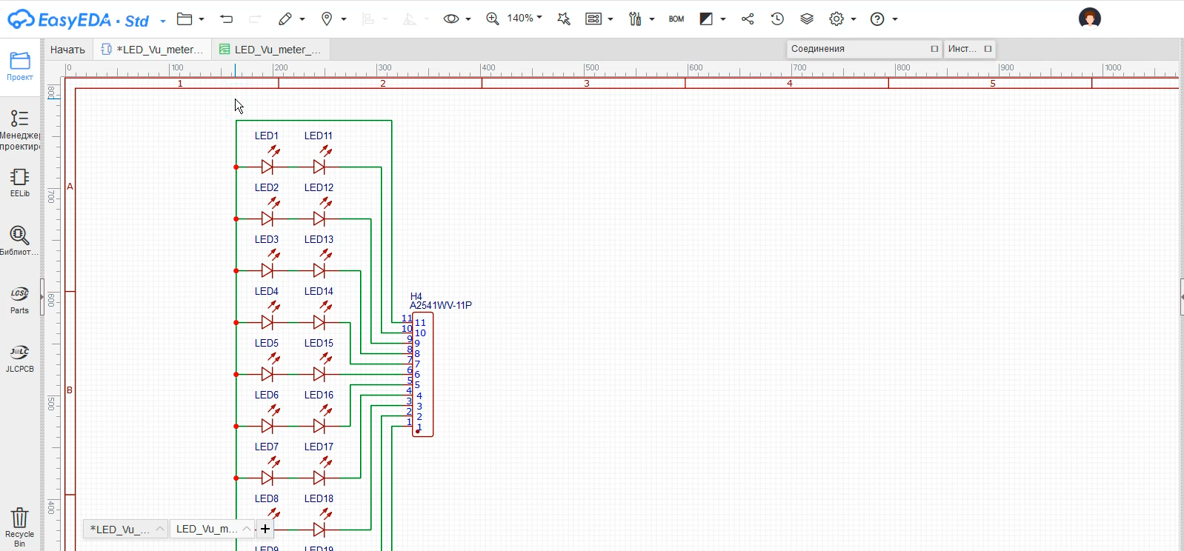
Task: Expand the right panel via edge handle
Action: click(x=1182, y=297)
